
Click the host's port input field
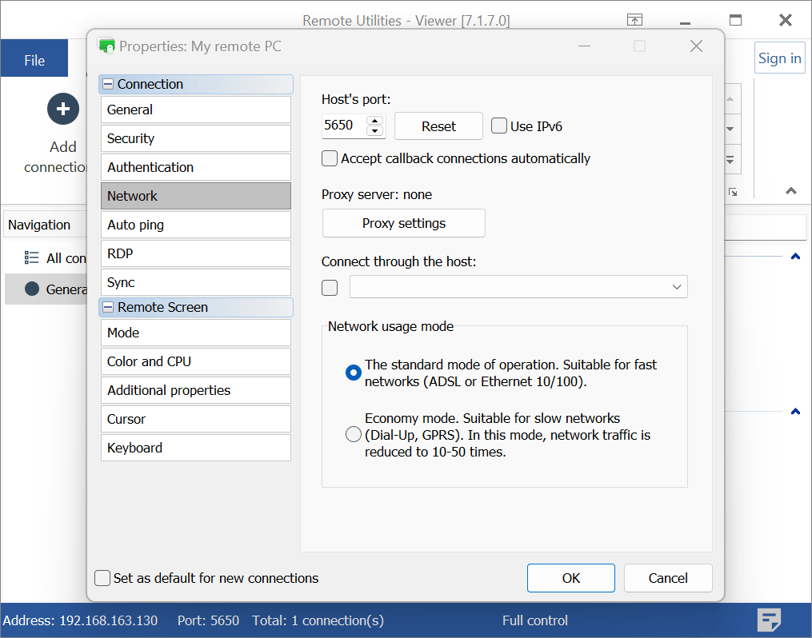point(344,126)
